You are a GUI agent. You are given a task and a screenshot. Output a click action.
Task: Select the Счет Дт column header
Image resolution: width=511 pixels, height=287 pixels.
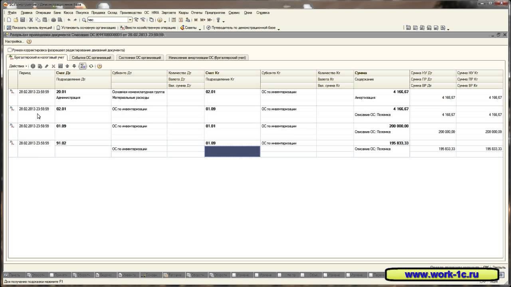83,73
